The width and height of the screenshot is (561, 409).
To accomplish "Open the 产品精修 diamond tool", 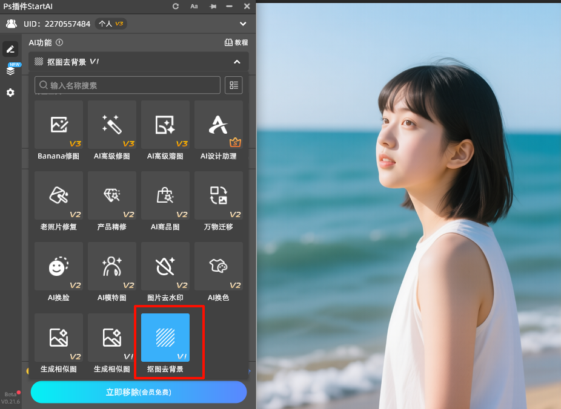I will 112,196.
